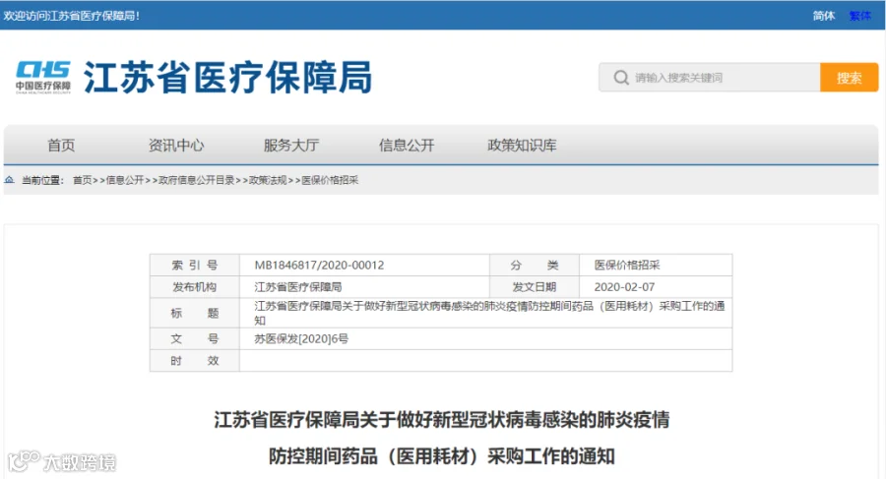Viewport: 886px width, 479px height.
Task: Click the 发布机构 label cell
Action: pos(194,287)
